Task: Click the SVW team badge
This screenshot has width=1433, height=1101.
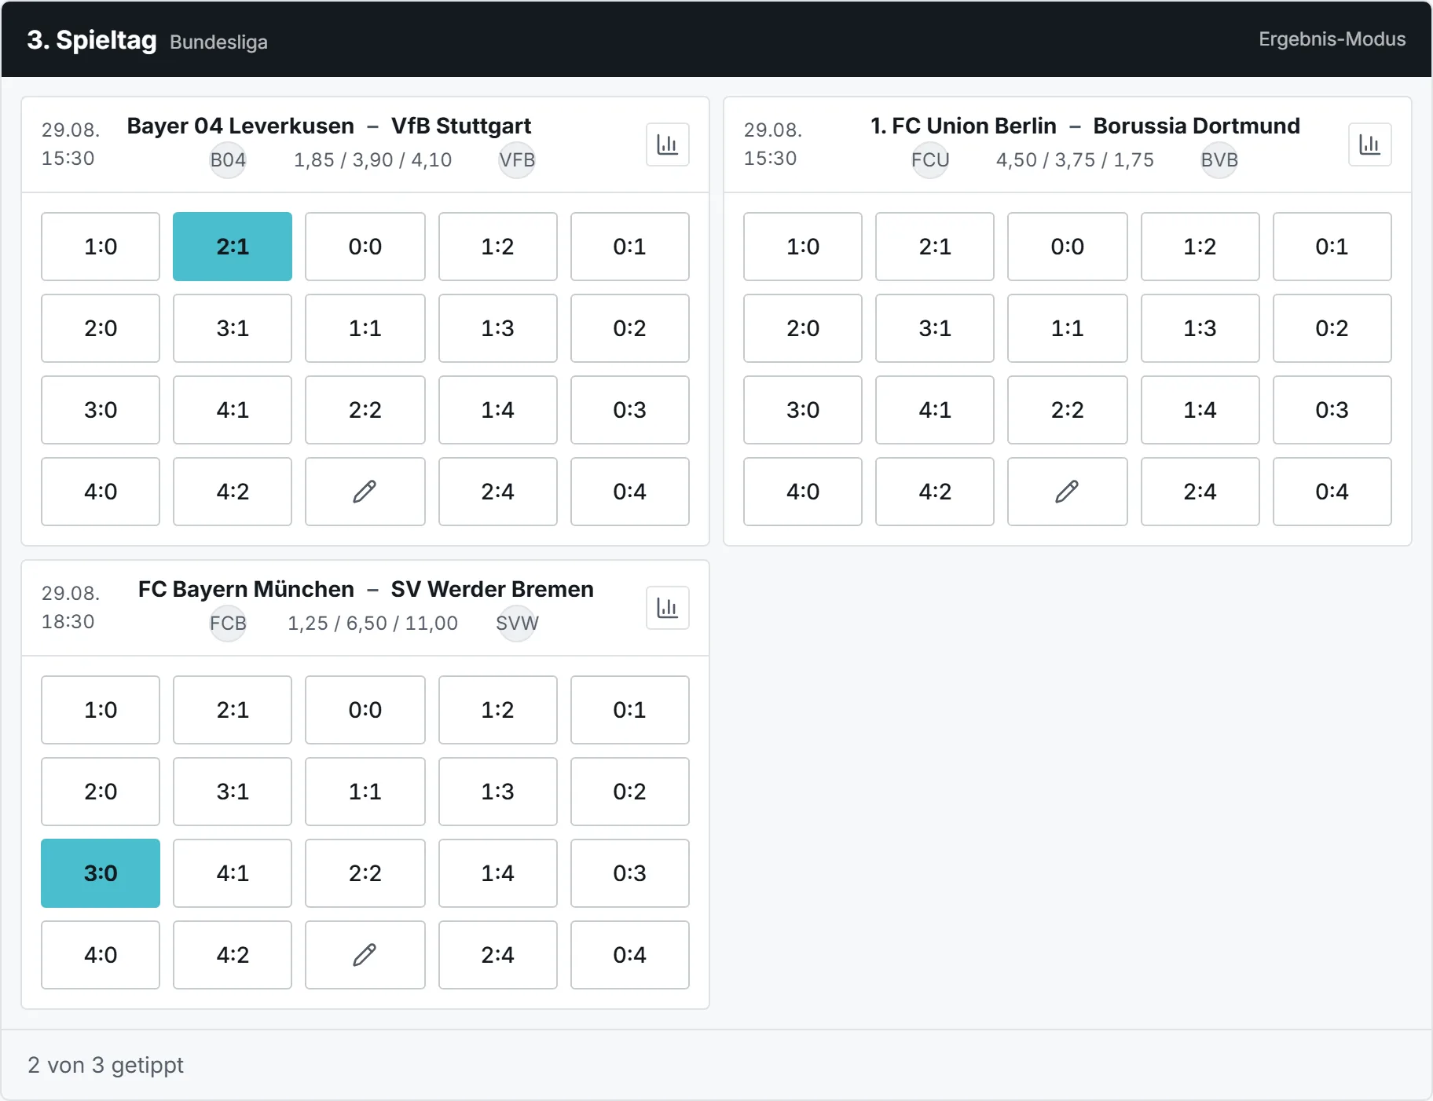Action: (x=517, y=624)
